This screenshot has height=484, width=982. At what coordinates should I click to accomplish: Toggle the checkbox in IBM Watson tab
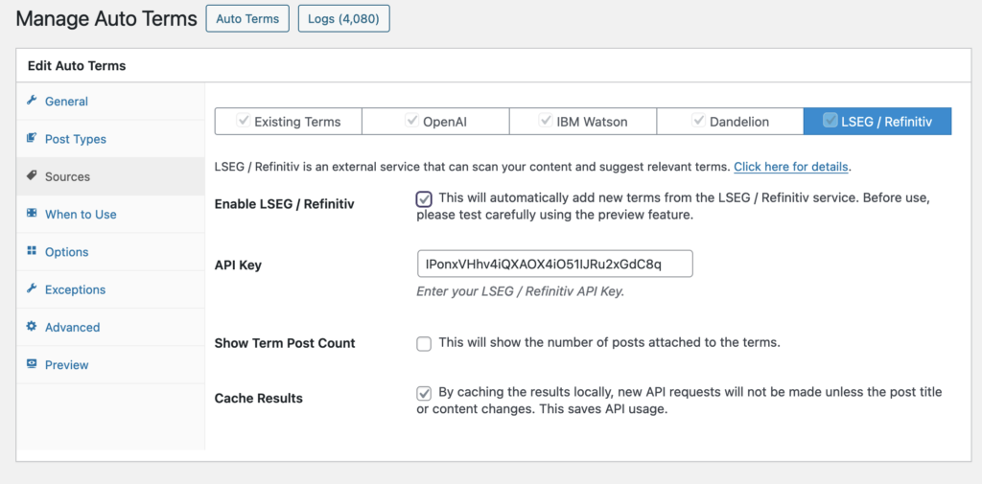(546, 120)
